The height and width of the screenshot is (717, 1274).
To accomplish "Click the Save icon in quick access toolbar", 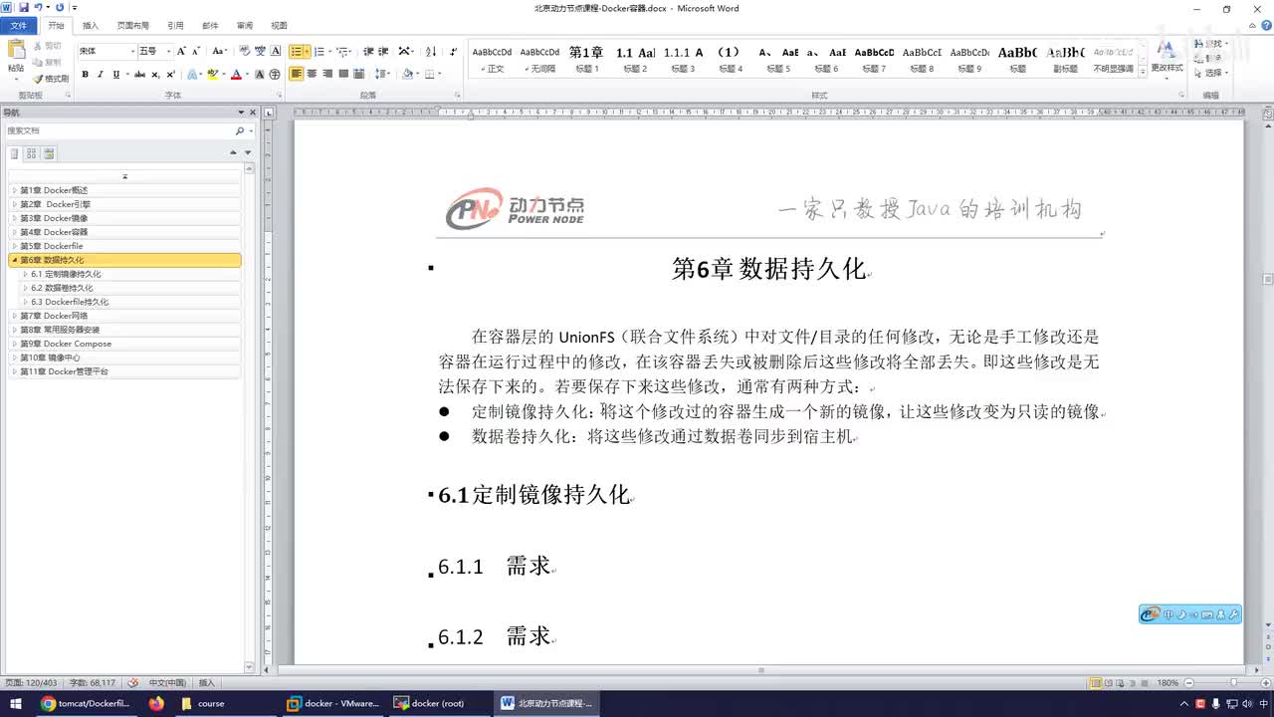I will (x=23, y=8).
